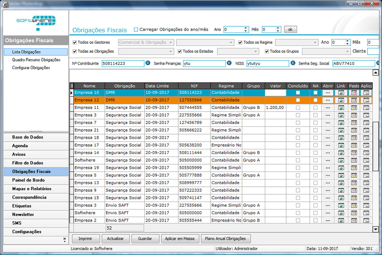Open Quadro Resumo Obrigações in the sidebar
The width and height of the screenshot is (382, 255).
click(x=36, y=60)
